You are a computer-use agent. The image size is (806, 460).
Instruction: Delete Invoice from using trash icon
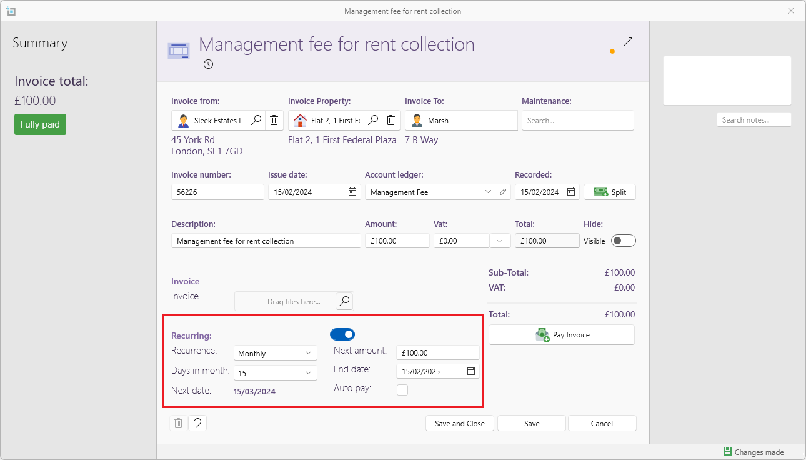[x=274, y=120]
